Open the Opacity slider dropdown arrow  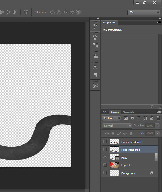[x=157, y=126]
